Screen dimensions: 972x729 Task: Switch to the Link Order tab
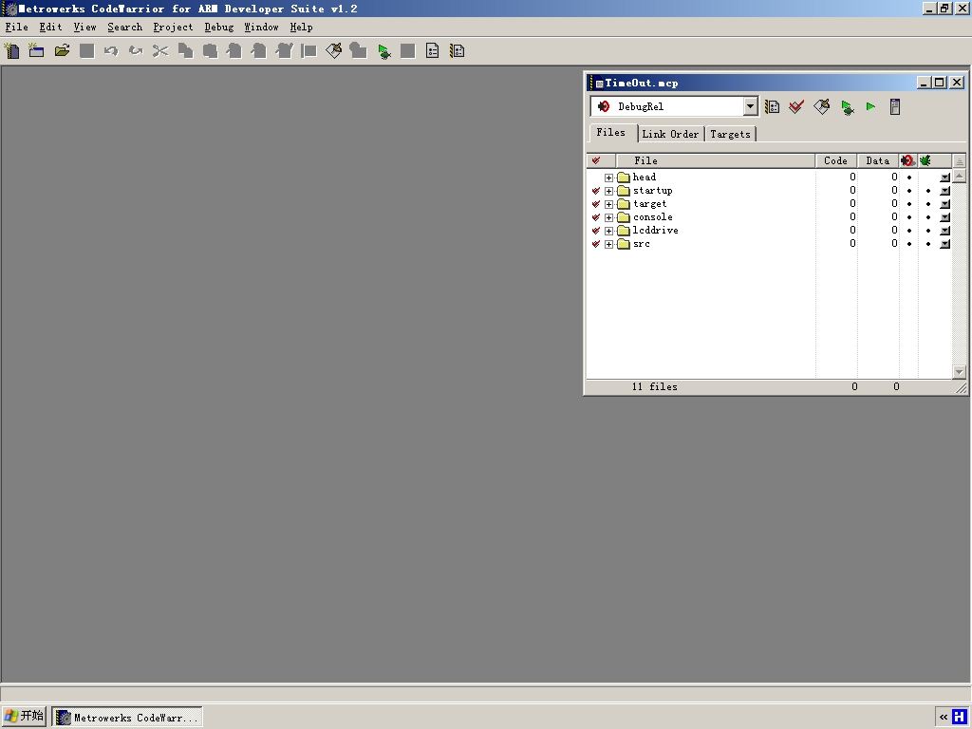pos(670,134)
